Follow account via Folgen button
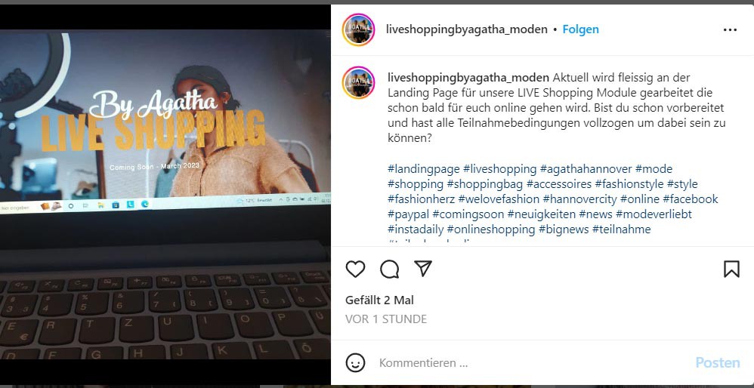Image resolution: width=754 pixels, height=388 pixels. 581,29
